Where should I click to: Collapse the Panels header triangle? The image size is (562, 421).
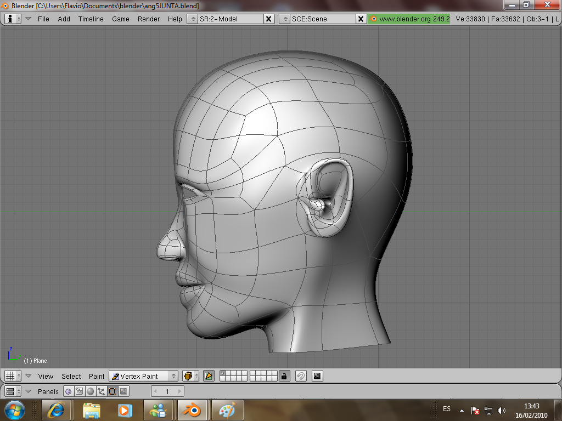pyautogui.click(x=29, y=391)
